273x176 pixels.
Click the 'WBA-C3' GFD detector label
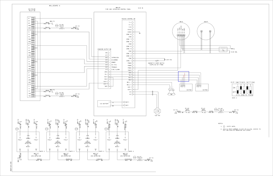pos(66,155)
